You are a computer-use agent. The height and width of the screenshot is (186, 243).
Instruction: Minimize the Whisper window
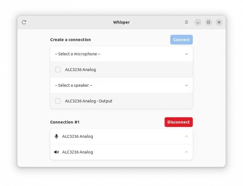coord(198,22)
